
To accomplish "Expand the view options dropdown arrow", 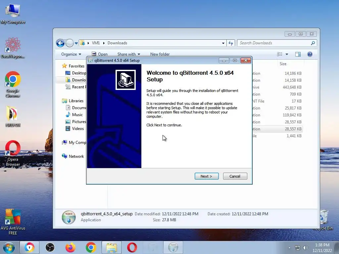I will [x=287, y=54].
